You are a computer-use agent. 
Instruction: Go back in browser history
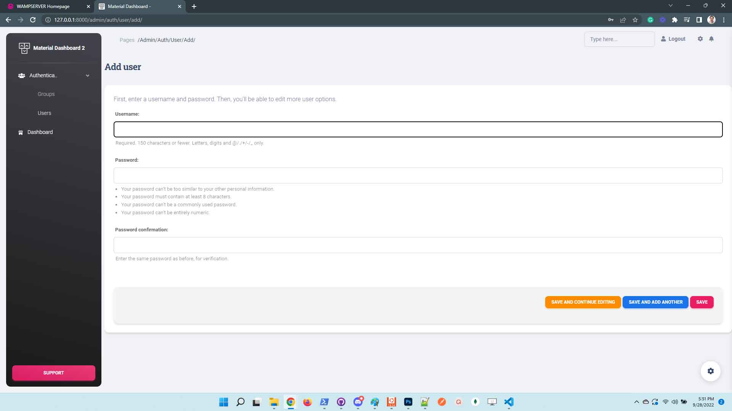tap(8, 20)
